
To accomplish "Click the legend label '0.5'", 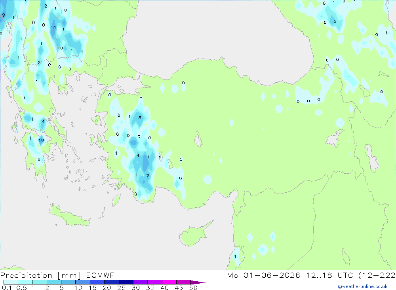I will pyautogui.click(x=21, y=288).
